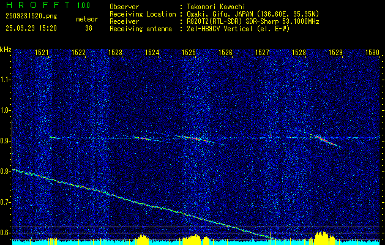The image size is (385, 245).
Task: Click the 'Receiving antenna' label
Action: [x=141, y=29]
